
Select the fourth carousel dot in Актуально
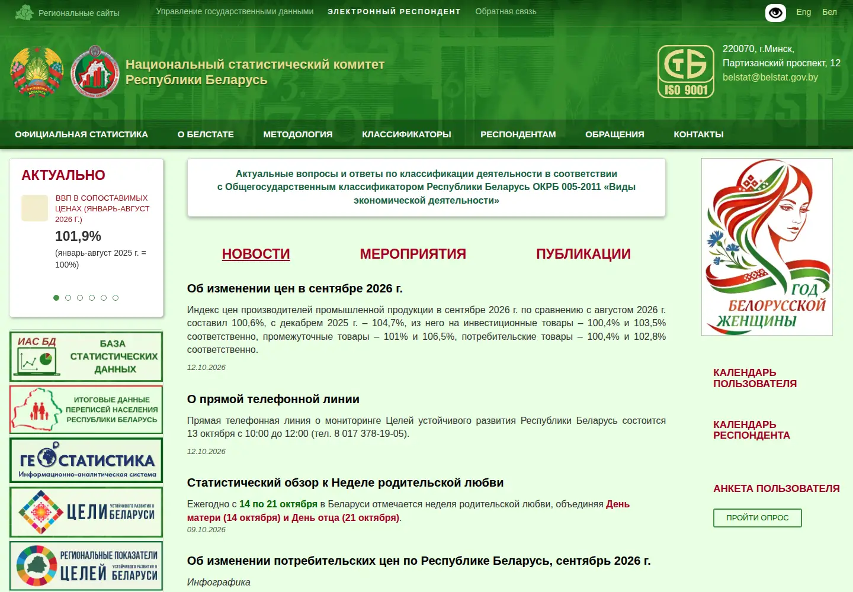pyautogui.click(x=92, y=298)
